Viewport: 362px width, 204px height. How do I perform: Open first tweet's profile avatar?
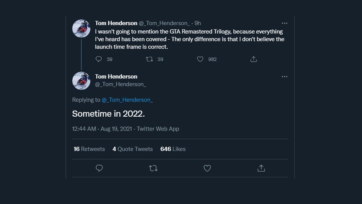[x=81, y=28]
